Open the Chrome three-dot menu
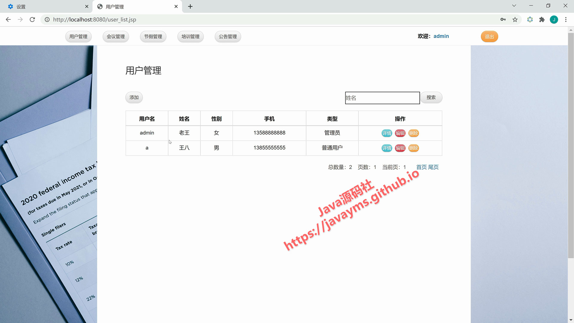Screen dimensions: 574x323 pos(566,19)
